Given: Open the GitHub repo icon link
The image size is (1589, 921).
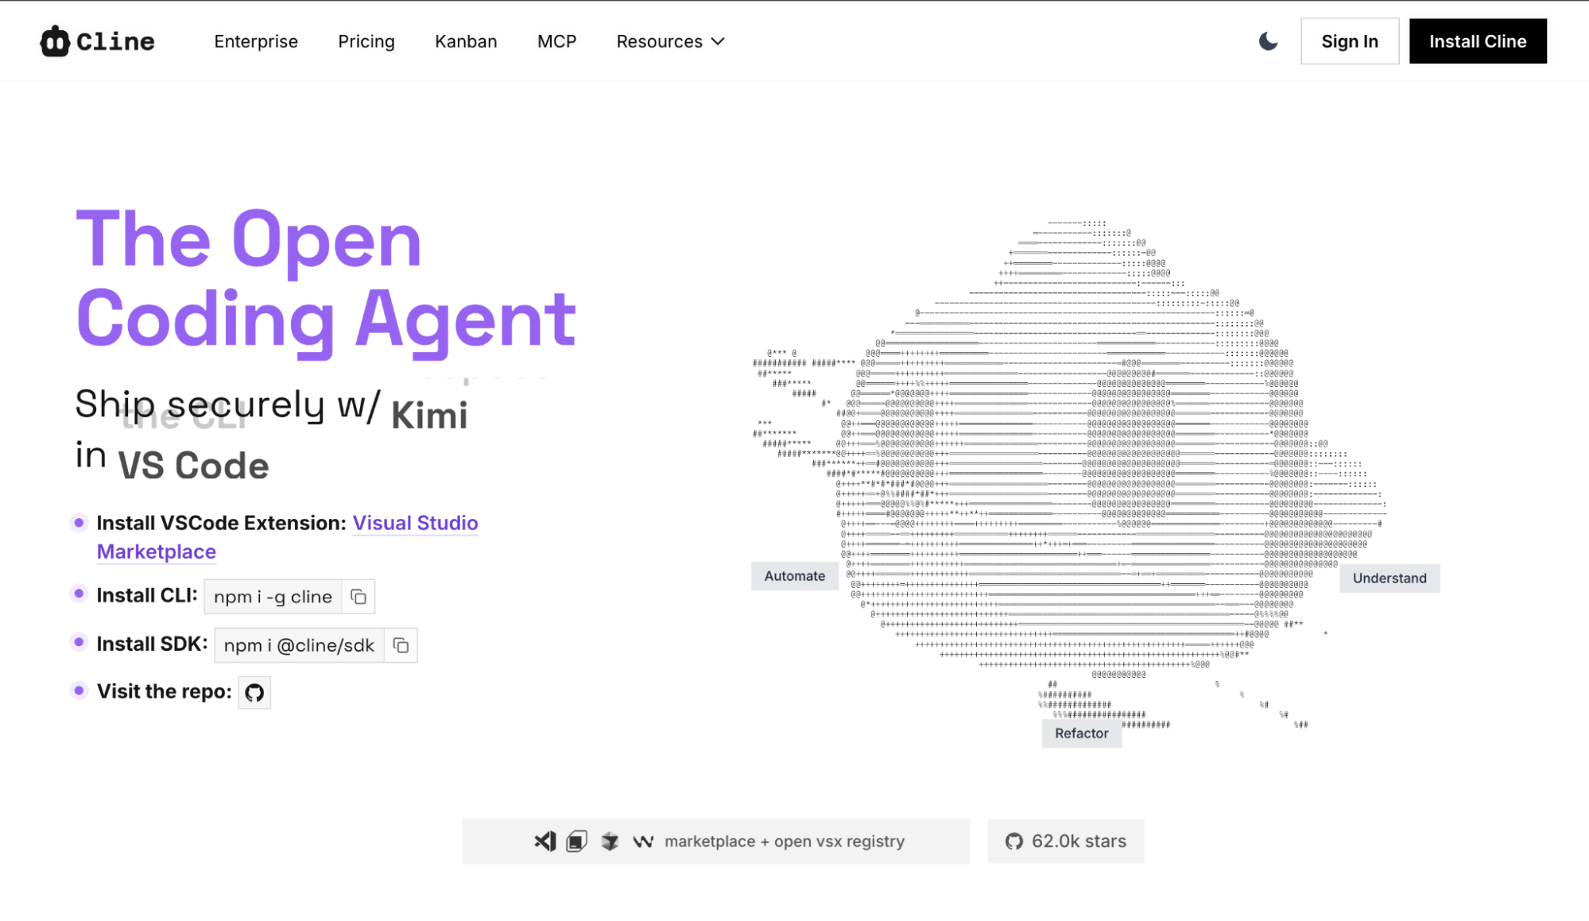Looking at the screenshot, I should (254, 692).
